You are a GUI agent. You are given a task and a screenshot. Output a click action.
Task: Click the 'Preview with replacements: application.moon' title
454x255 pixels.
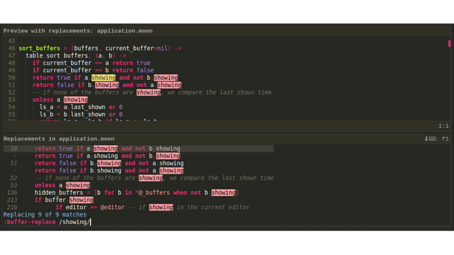click(x=78, y=31)
